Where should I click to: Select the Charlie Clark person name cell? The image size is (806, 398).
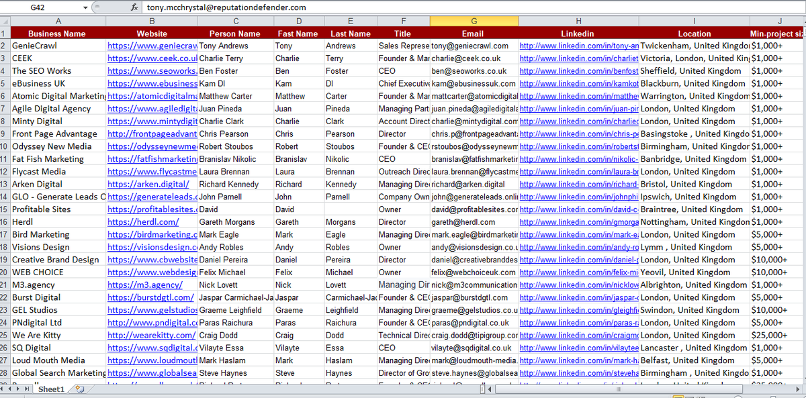[235, 121]
